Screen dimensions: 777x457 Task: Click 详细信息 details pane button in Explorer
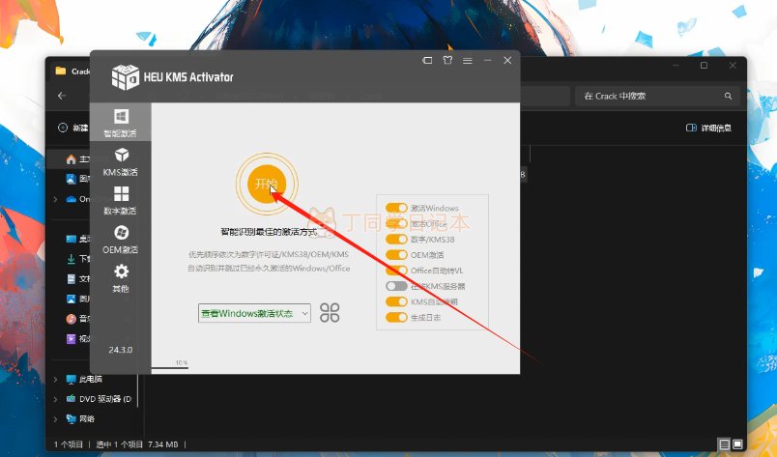708,128
